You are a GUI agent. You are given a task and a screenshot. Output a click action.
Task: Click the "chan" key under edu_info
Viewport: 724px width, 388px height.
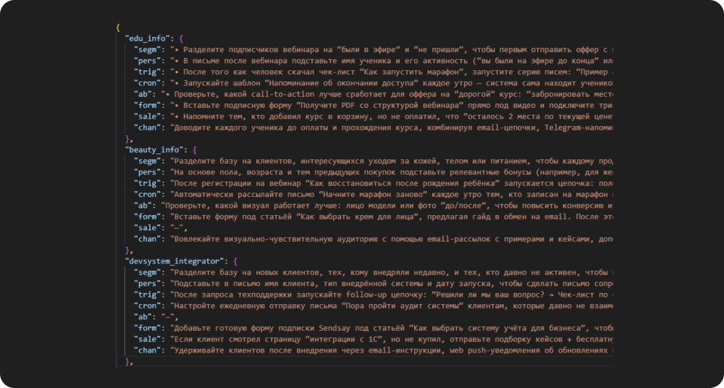(x=148, y=127)
